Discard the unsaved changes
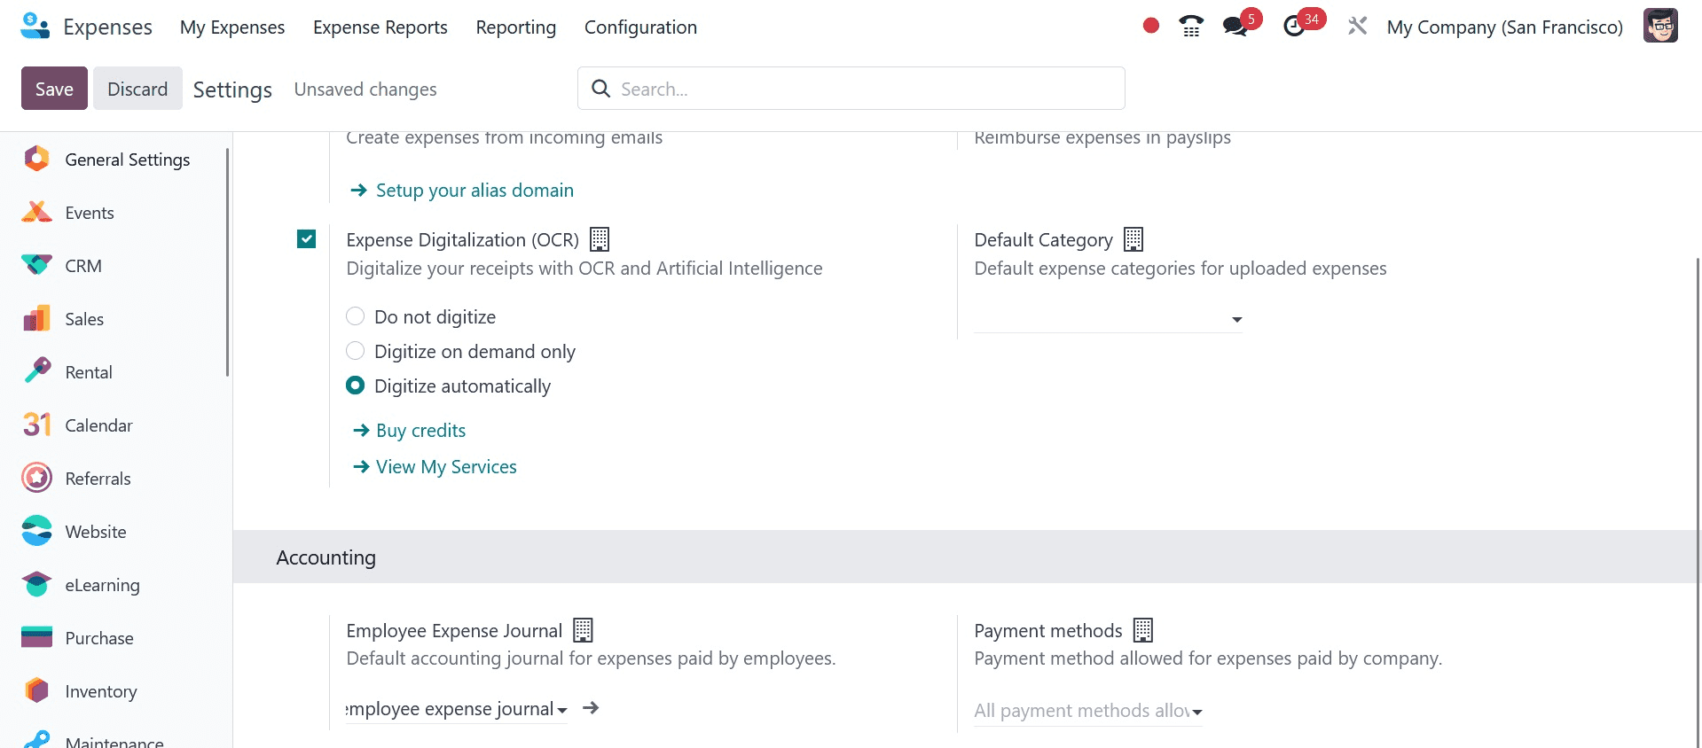This screenshot has height=748, width=1702. coord(137,89)
